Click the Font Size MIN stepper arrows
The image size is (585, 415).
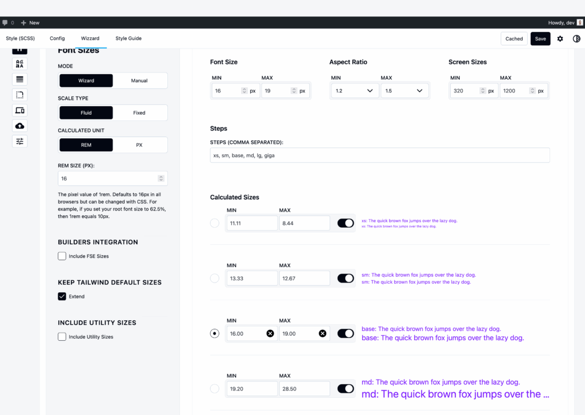tap(246, 90)
